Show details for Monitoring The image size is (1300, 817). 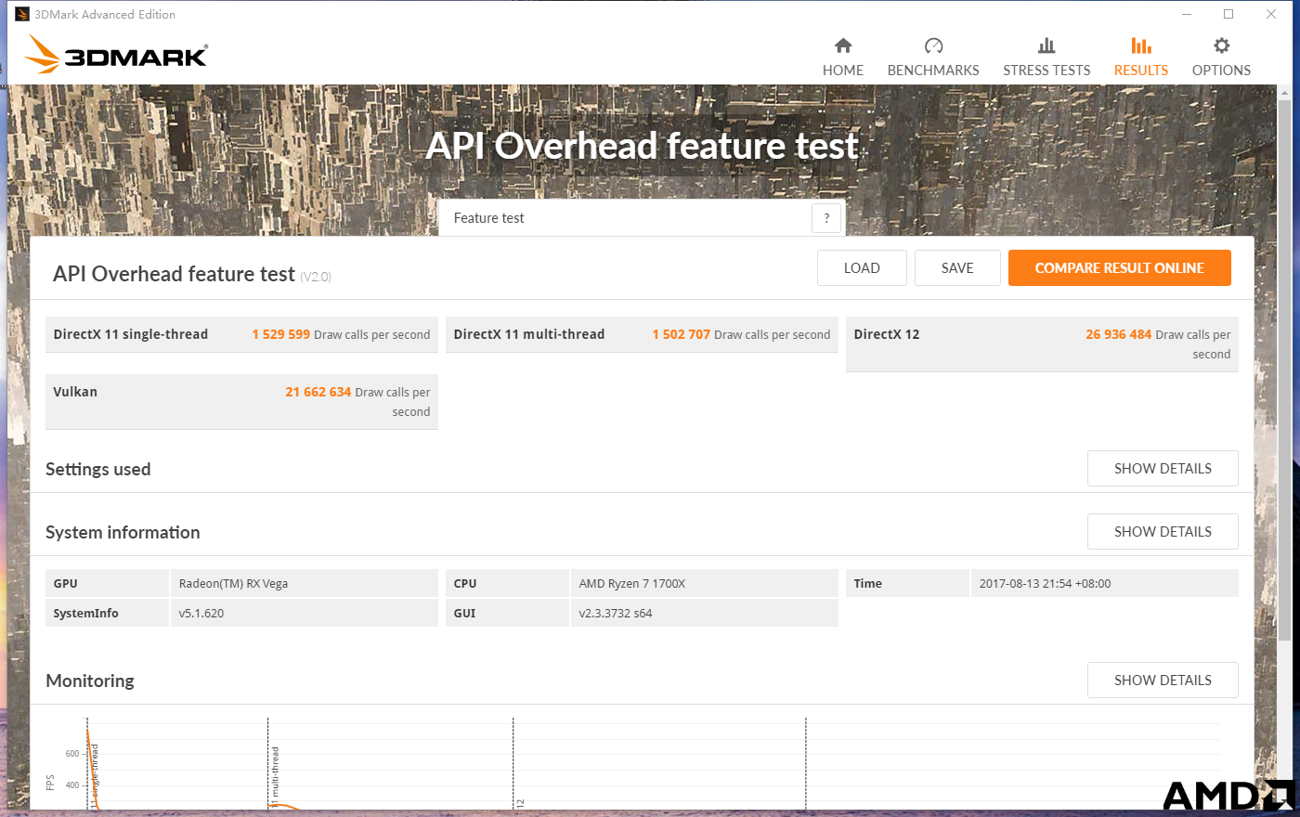coord(1163,681)
